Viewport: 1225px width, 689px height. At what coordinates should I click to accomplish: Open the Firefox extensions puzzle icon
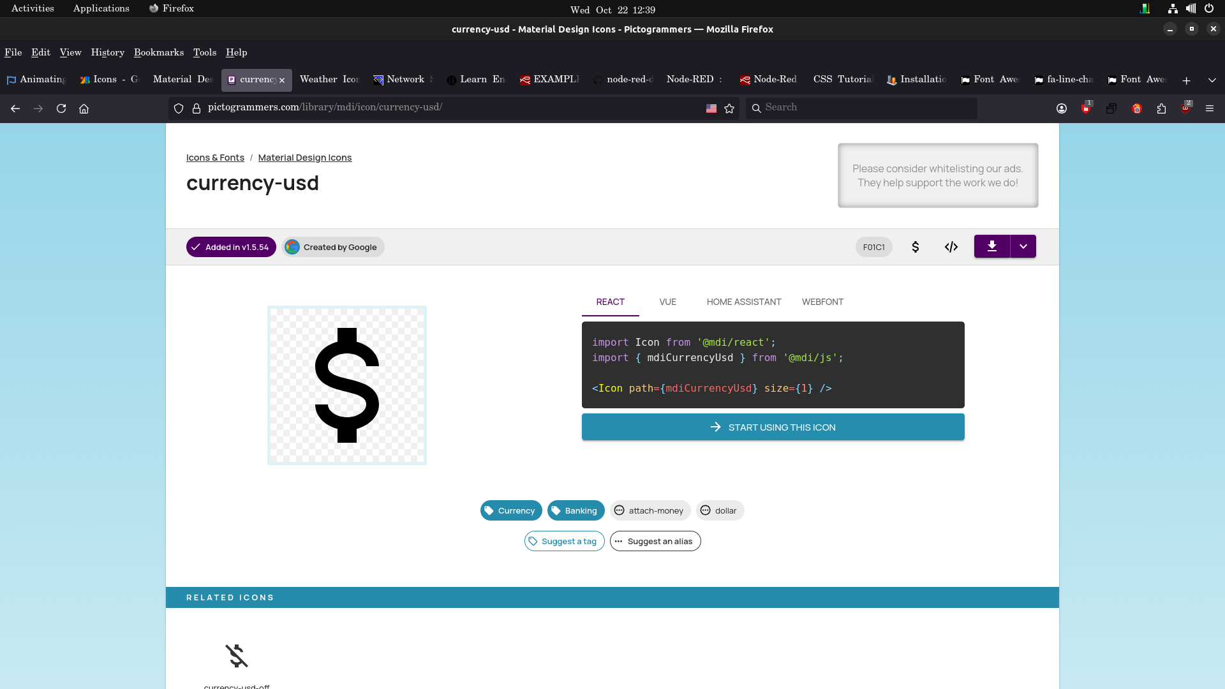coord(1161,108)
